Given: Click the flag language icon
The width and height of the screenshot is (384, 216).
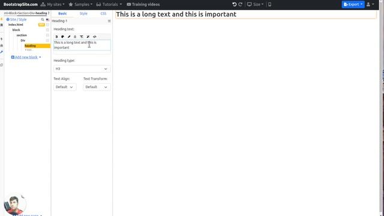Looking at the screenshot, I should click(x=47, y=20).
